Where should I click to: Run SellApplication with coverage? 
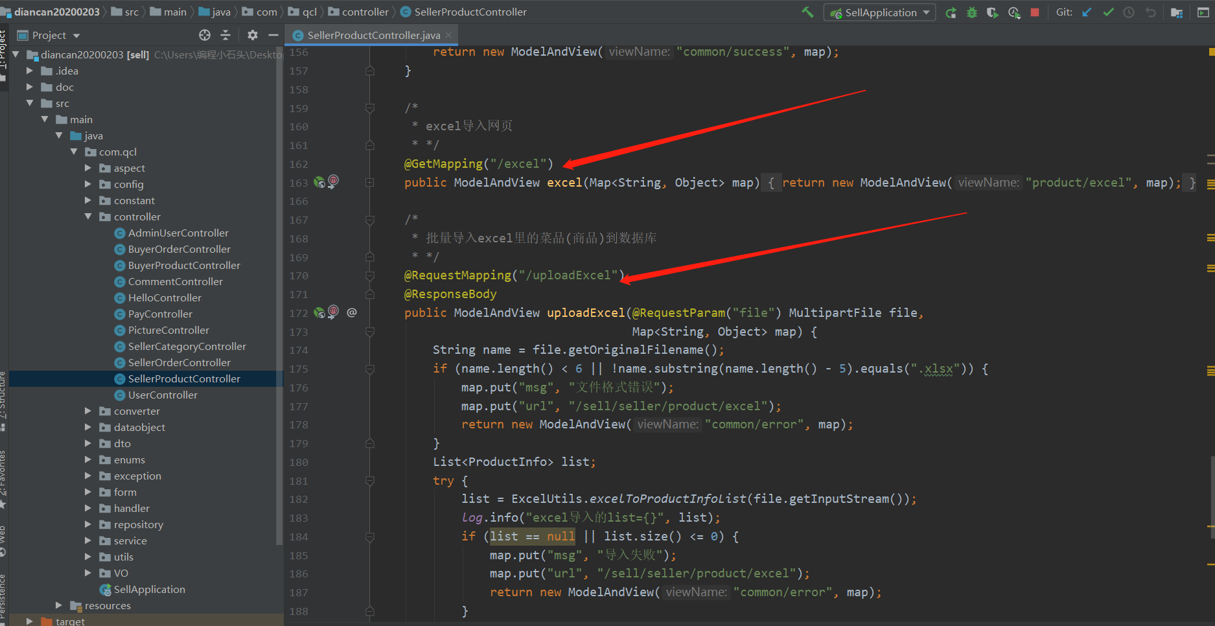(x=992, y=12)
